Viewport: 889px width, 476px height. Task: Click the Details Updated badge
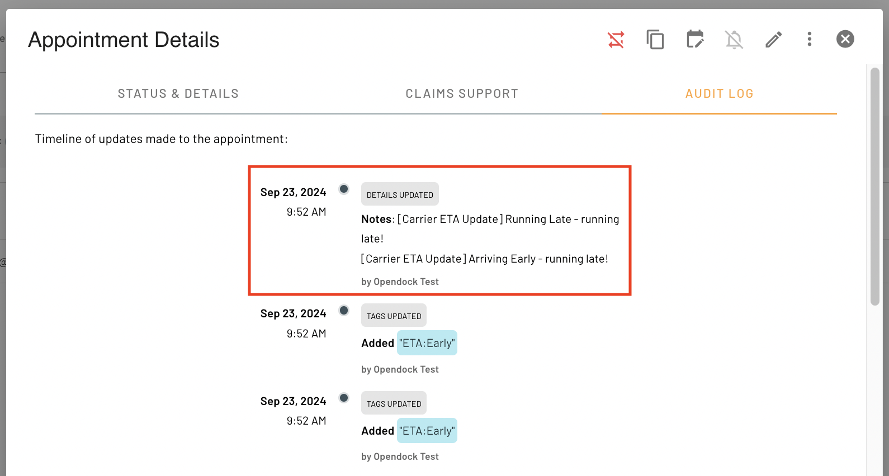(400, 194)
